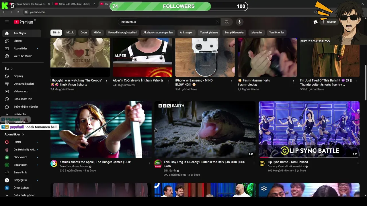Open Comedy Central Latinoamérica channel link
Screen dimensions: 367x206
point(286,167)
